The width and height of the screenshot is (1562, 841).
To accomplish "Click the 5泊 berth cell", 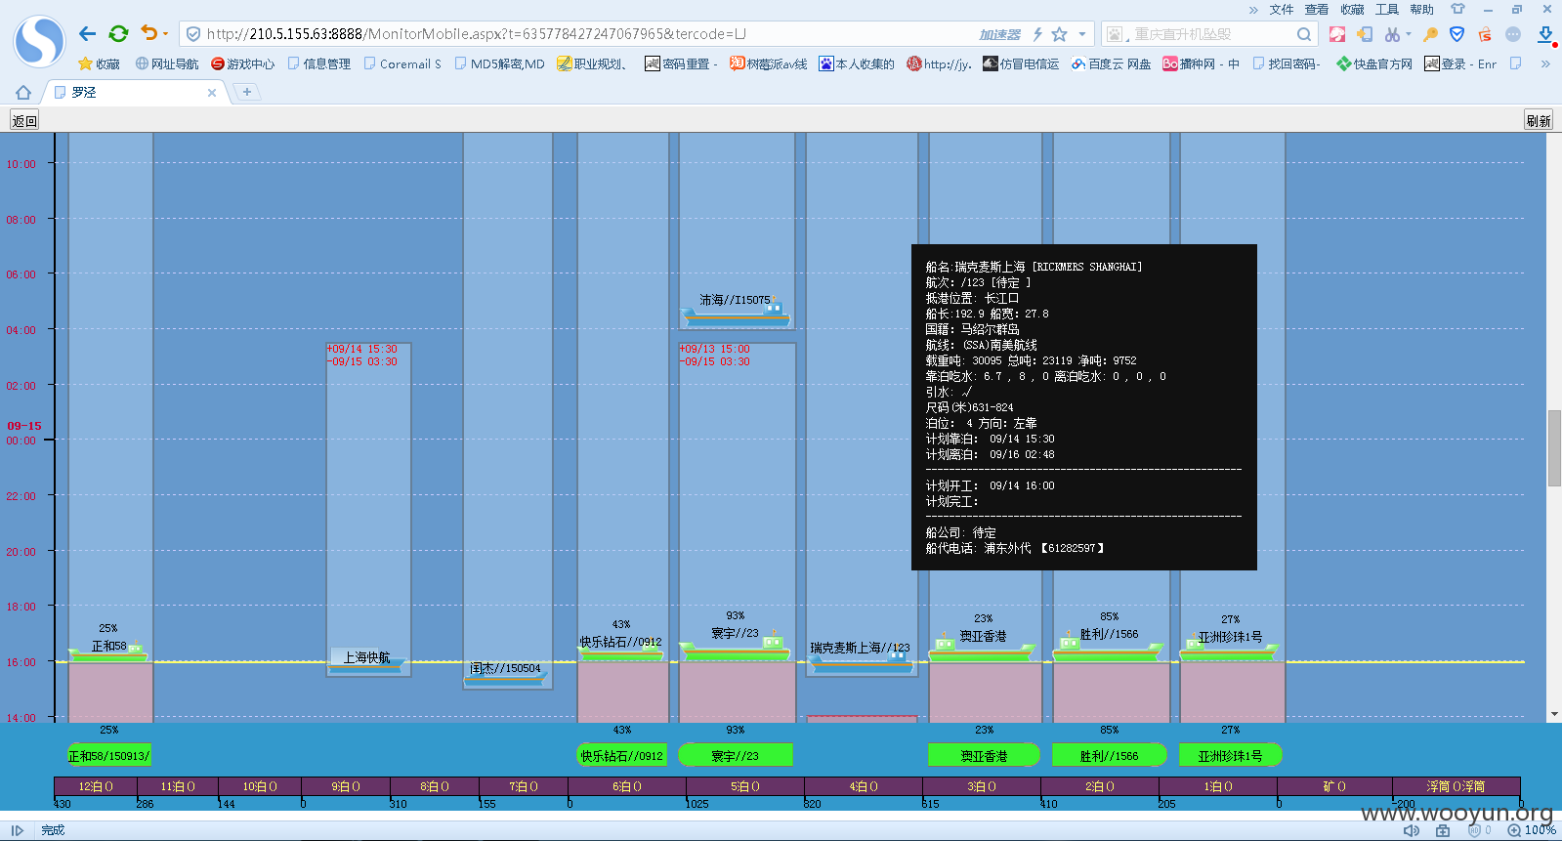I will (x=745, y=786).
